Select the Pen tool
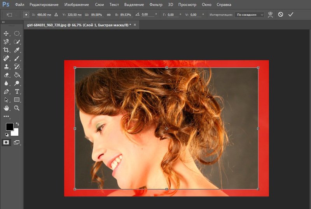The width and height of the screenshot is (311, 209). [x=6, y=92]
